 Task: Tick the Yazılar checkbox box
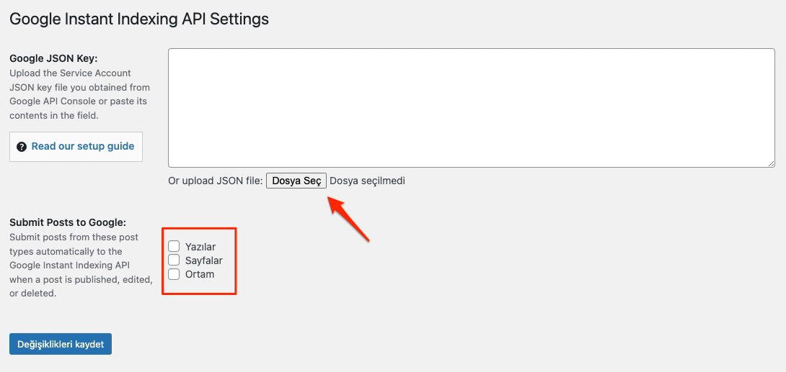click(174, 247)
